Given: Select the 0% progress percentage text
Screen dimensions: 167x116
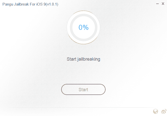Looking at the screenshot, I should pos(83,27).
